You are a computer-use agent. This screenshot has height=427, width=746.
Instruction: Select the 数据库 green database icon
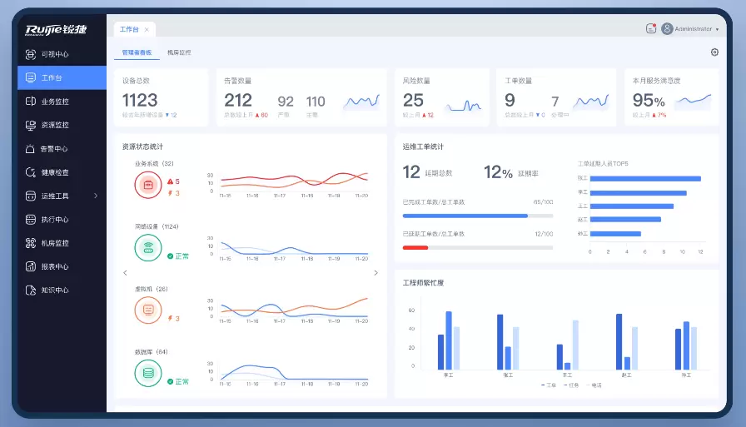148,373
